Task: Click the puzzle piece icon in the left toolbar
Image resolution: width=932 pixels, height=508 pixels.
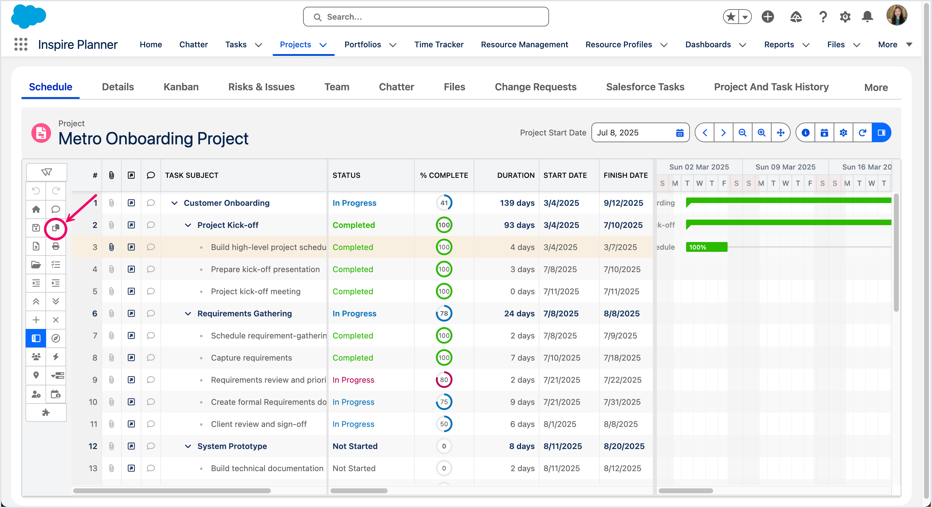Action: [46, 412]
